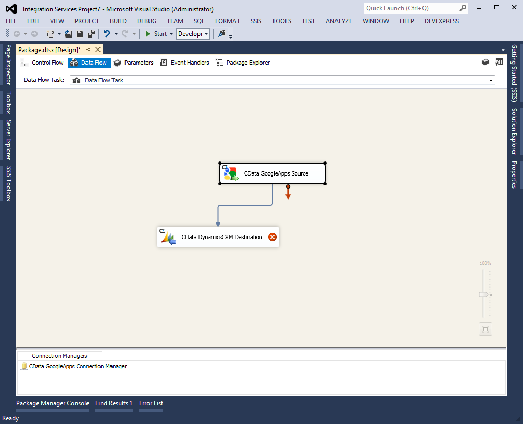Screen dimensions: 523x424
Task: Click the Data Flow Task icon in the toolbar
Action: click(x=81, y=80)
